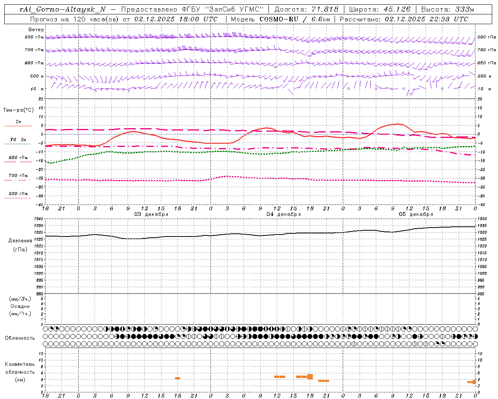Click the Давление pressure chart label
The height and width of the screenshot is (399, 498).
[20, 241]
